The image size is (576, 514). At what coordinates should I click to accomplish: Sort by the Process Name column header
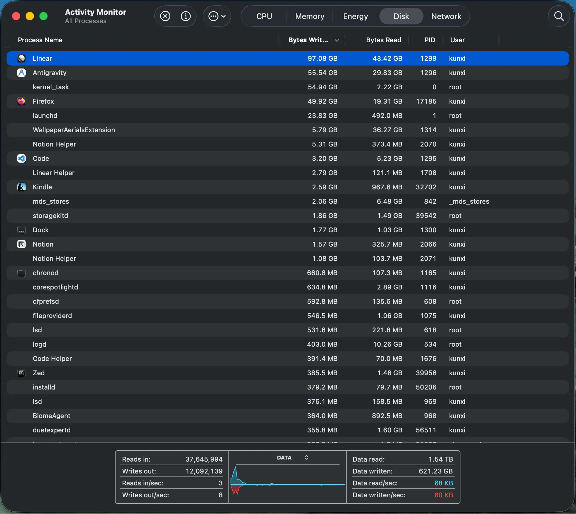point(40,40)
